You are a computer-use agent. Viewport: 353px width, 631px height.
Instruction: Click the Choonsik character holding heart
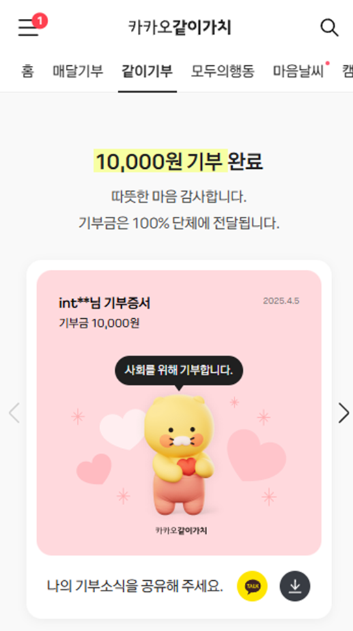click(x=179, y=454)
